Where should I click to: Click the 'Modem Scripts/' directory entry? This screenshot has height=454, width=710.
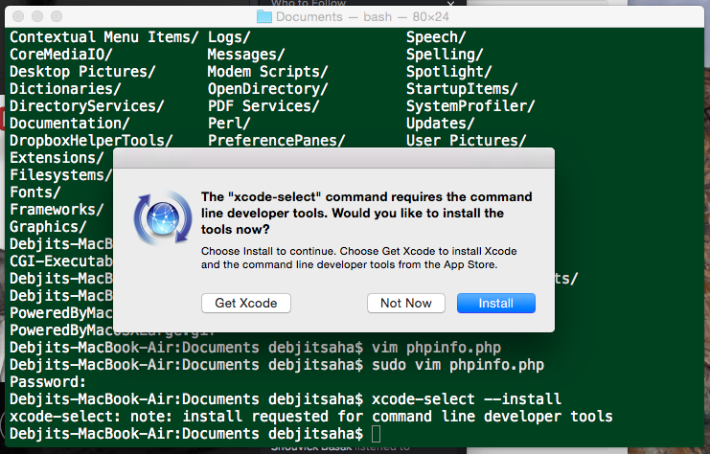pos(267,72)
